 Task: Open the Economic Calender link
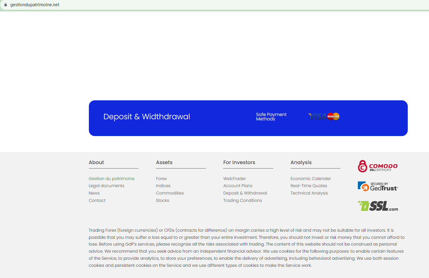point(311,179)
